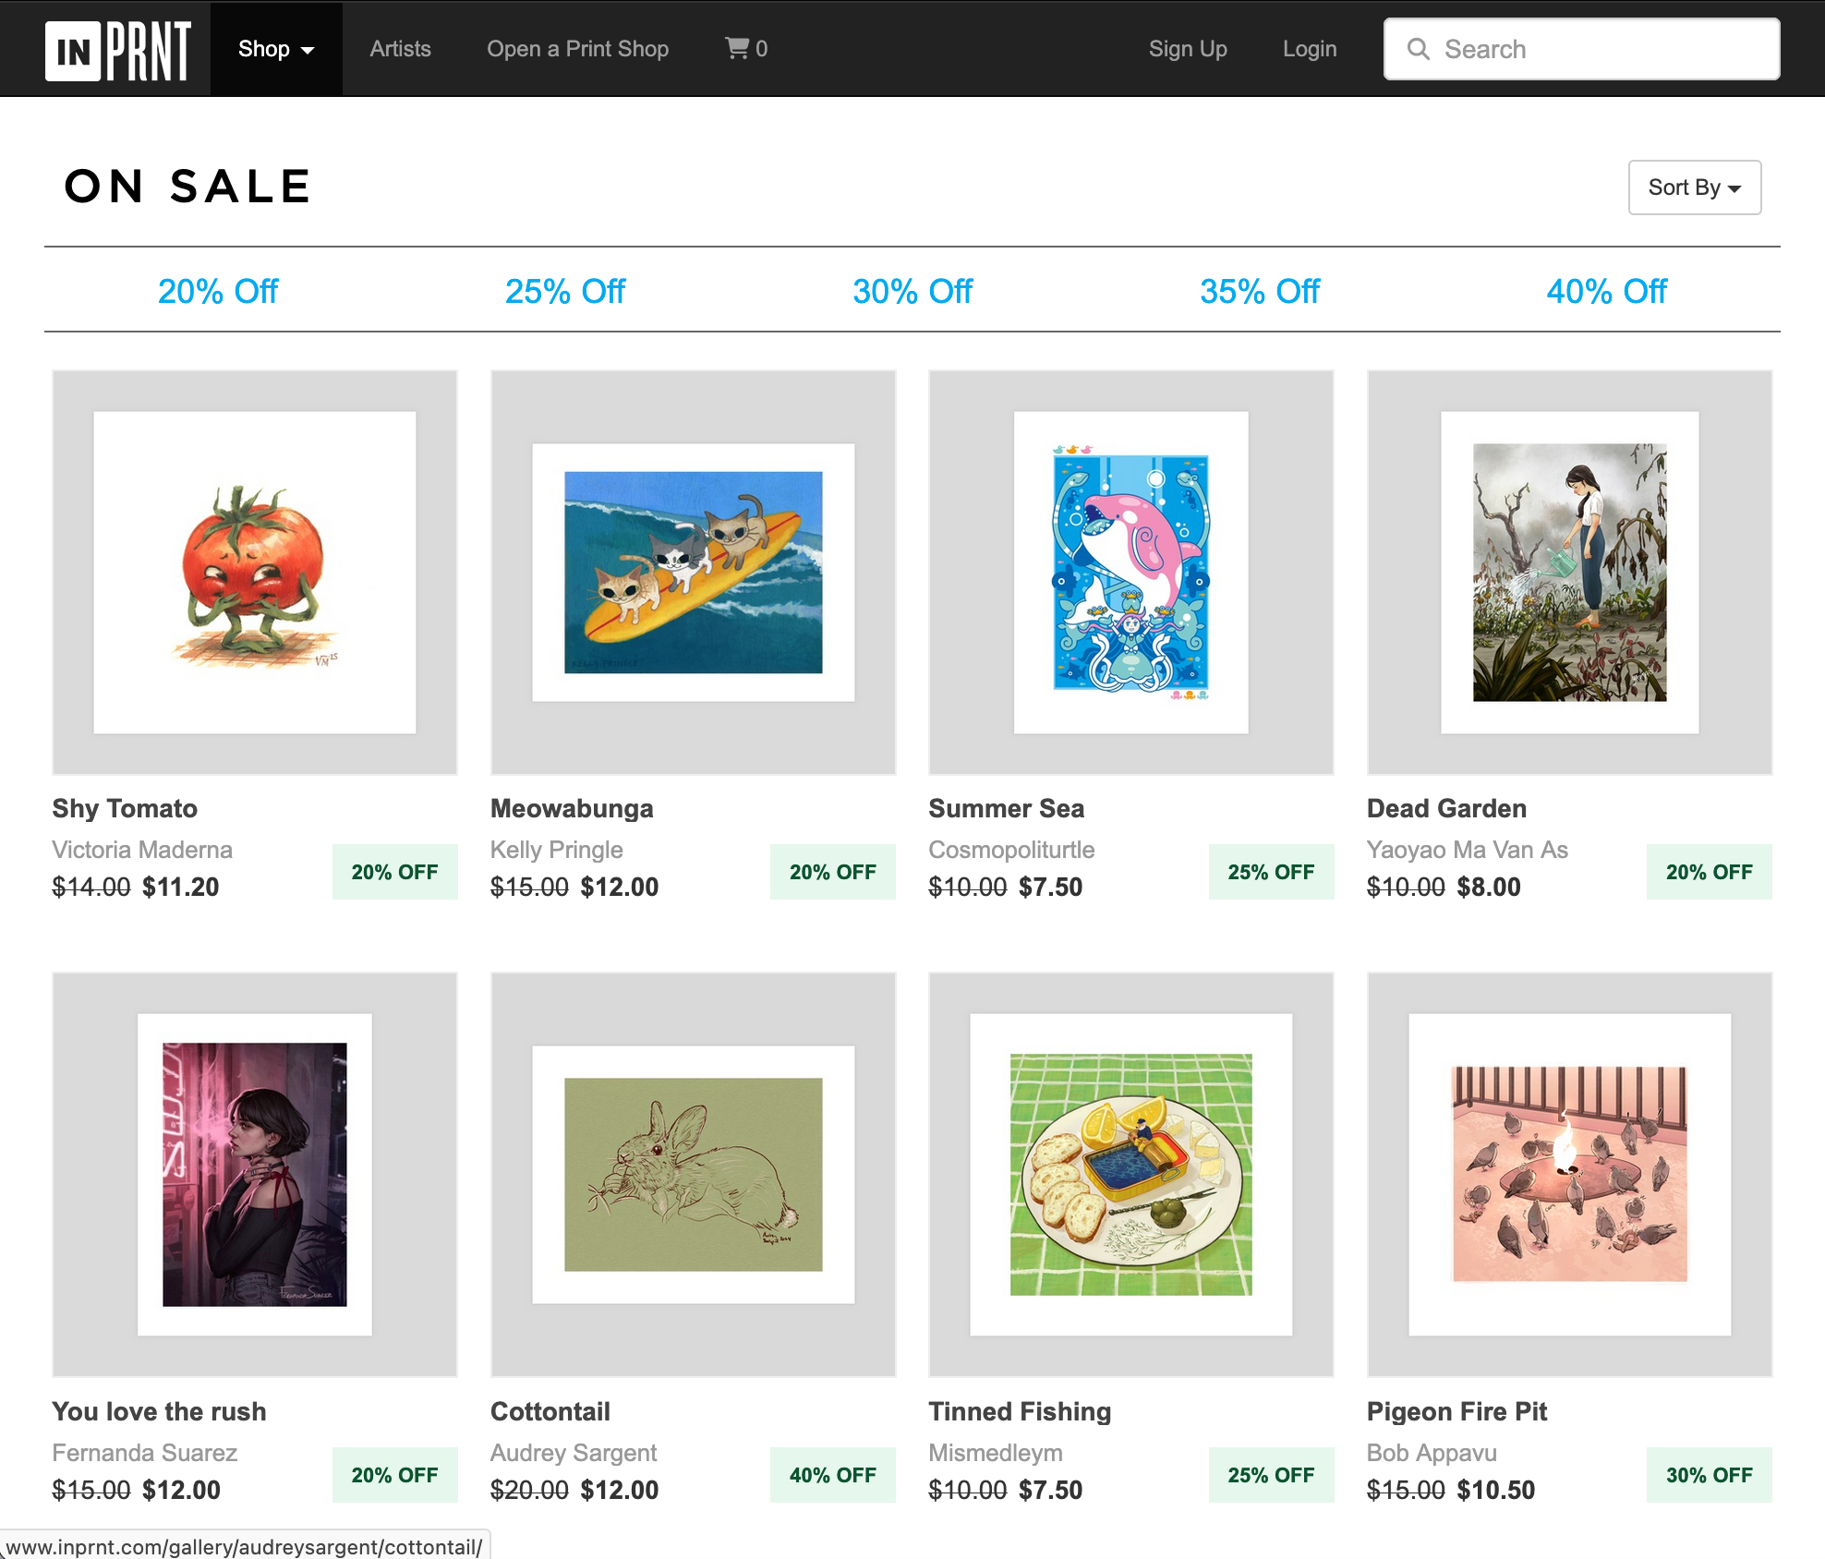
Task: Select the Tinned Fishing print image
Action: pos(1130,1174)
